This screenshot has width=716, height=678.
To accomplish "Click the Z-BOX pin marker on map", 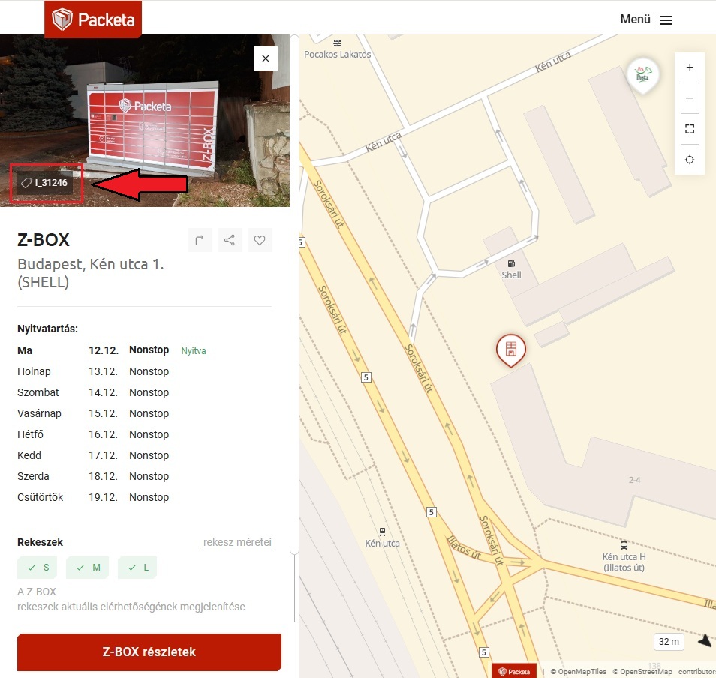I will pyautogui.click(x=511, y=349).
